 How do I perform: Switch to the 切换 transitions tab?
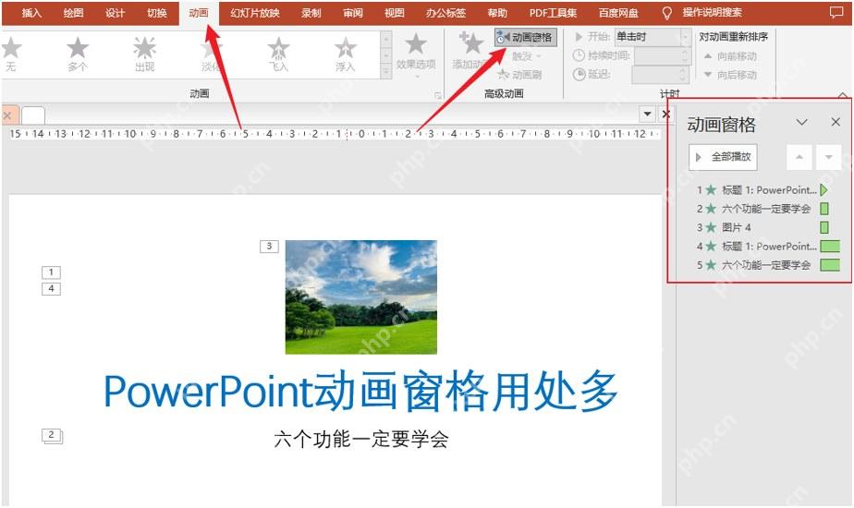(157, 13)
